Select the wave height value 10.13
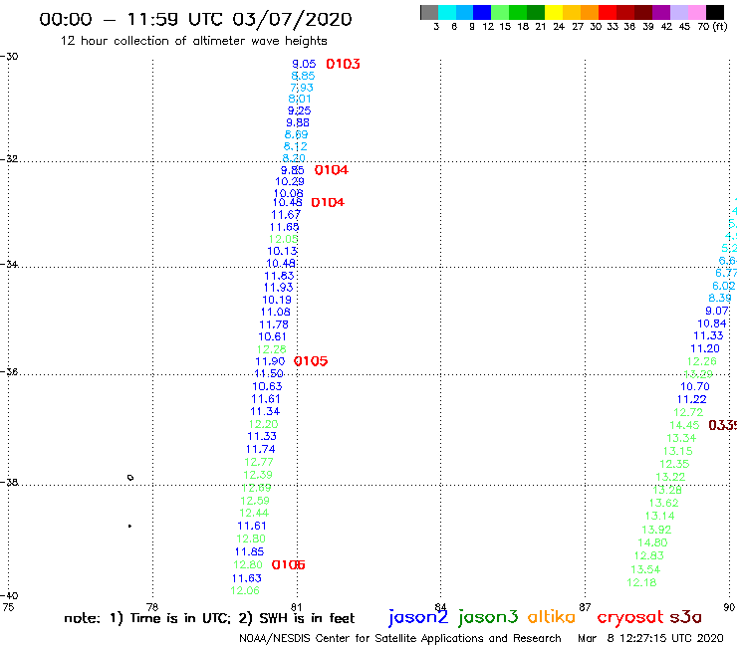This screenshot has width=737, height=647. 282,251
